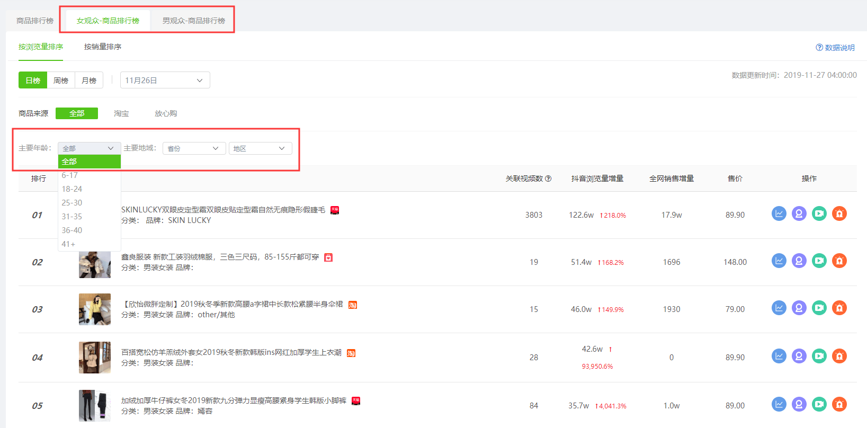Filter product source by 淘宝

121,114
